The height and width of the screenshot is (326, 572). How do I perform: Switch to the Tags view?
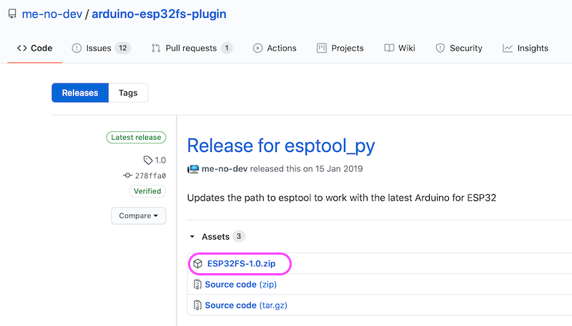[x=128, y=93]
